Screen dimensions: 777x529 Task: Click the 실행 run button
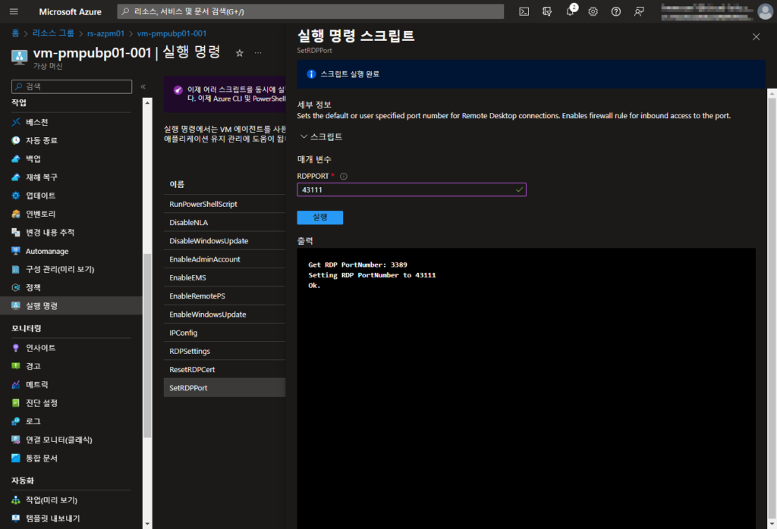tap(319, 218)
